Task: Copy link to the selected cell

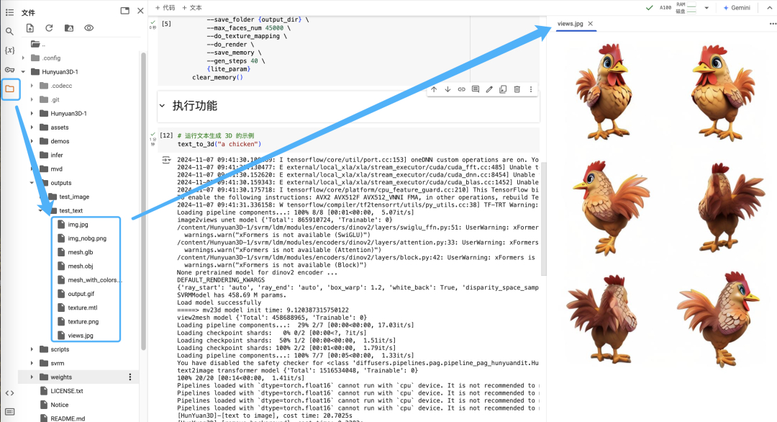Action: coord(461,89)
